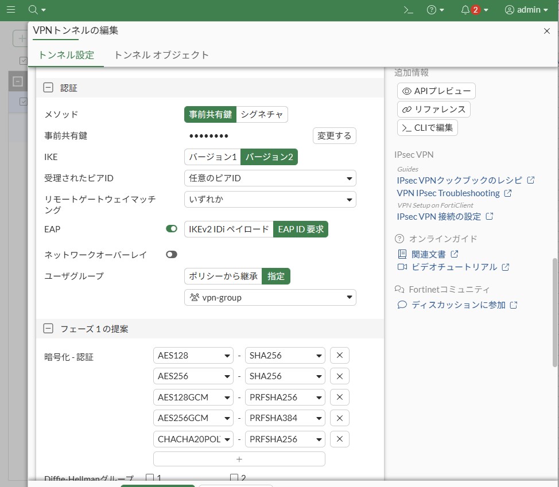Open the CLI console icon

click(408, 10)
